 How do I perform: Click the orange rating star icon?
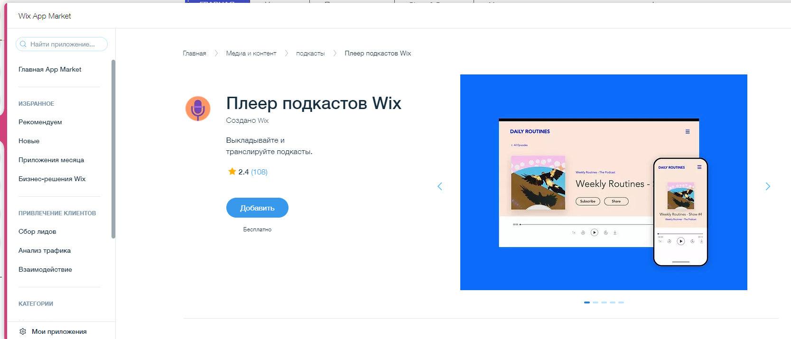pos(232,172)
